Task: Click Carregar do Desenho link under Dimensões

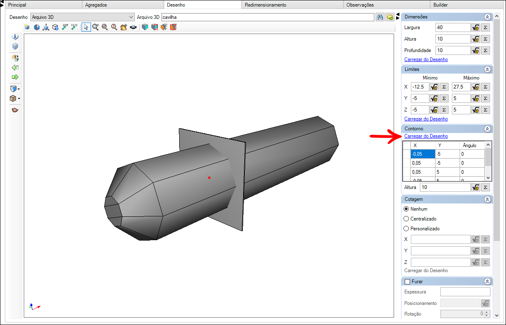Action: [x=426, y=59]
